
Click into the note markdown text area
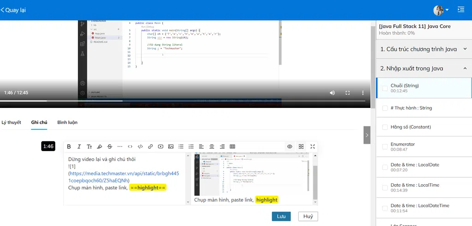[124, 179]
